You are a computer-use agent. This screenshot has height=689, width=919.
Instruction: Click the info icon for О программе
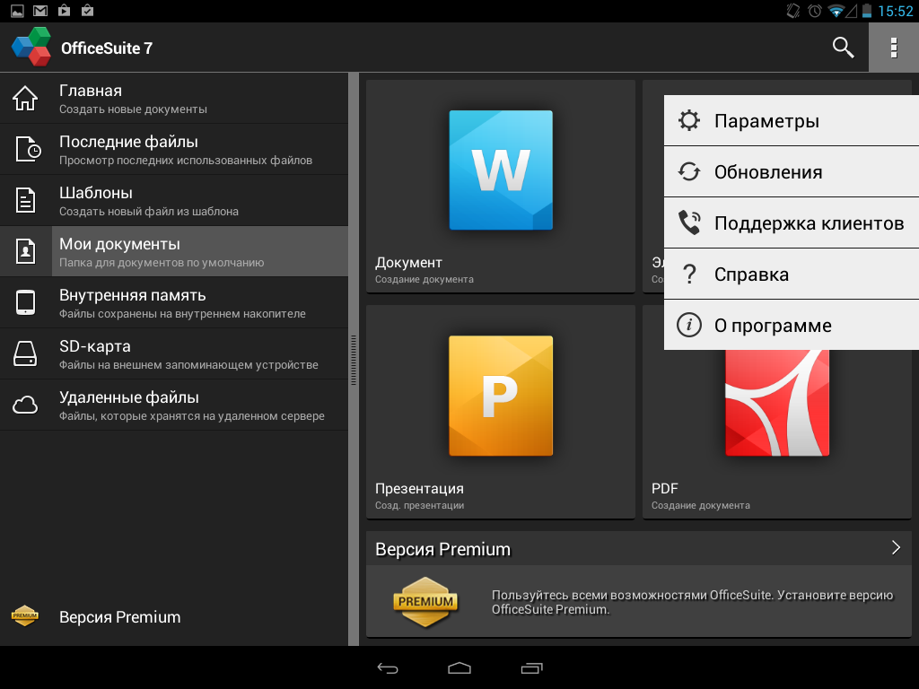click(689, 325)
